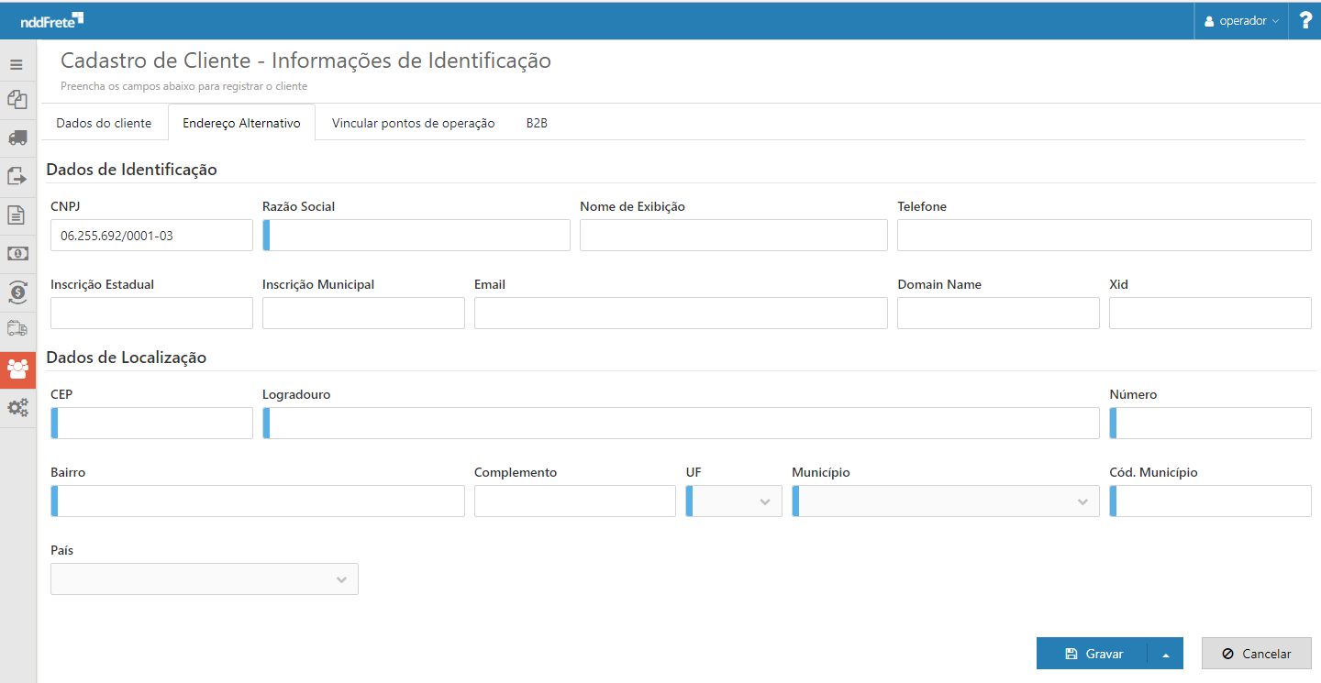1321x683 pixels.
Task: Open the settings gears sidebar icon
Action: pos(17,408)
